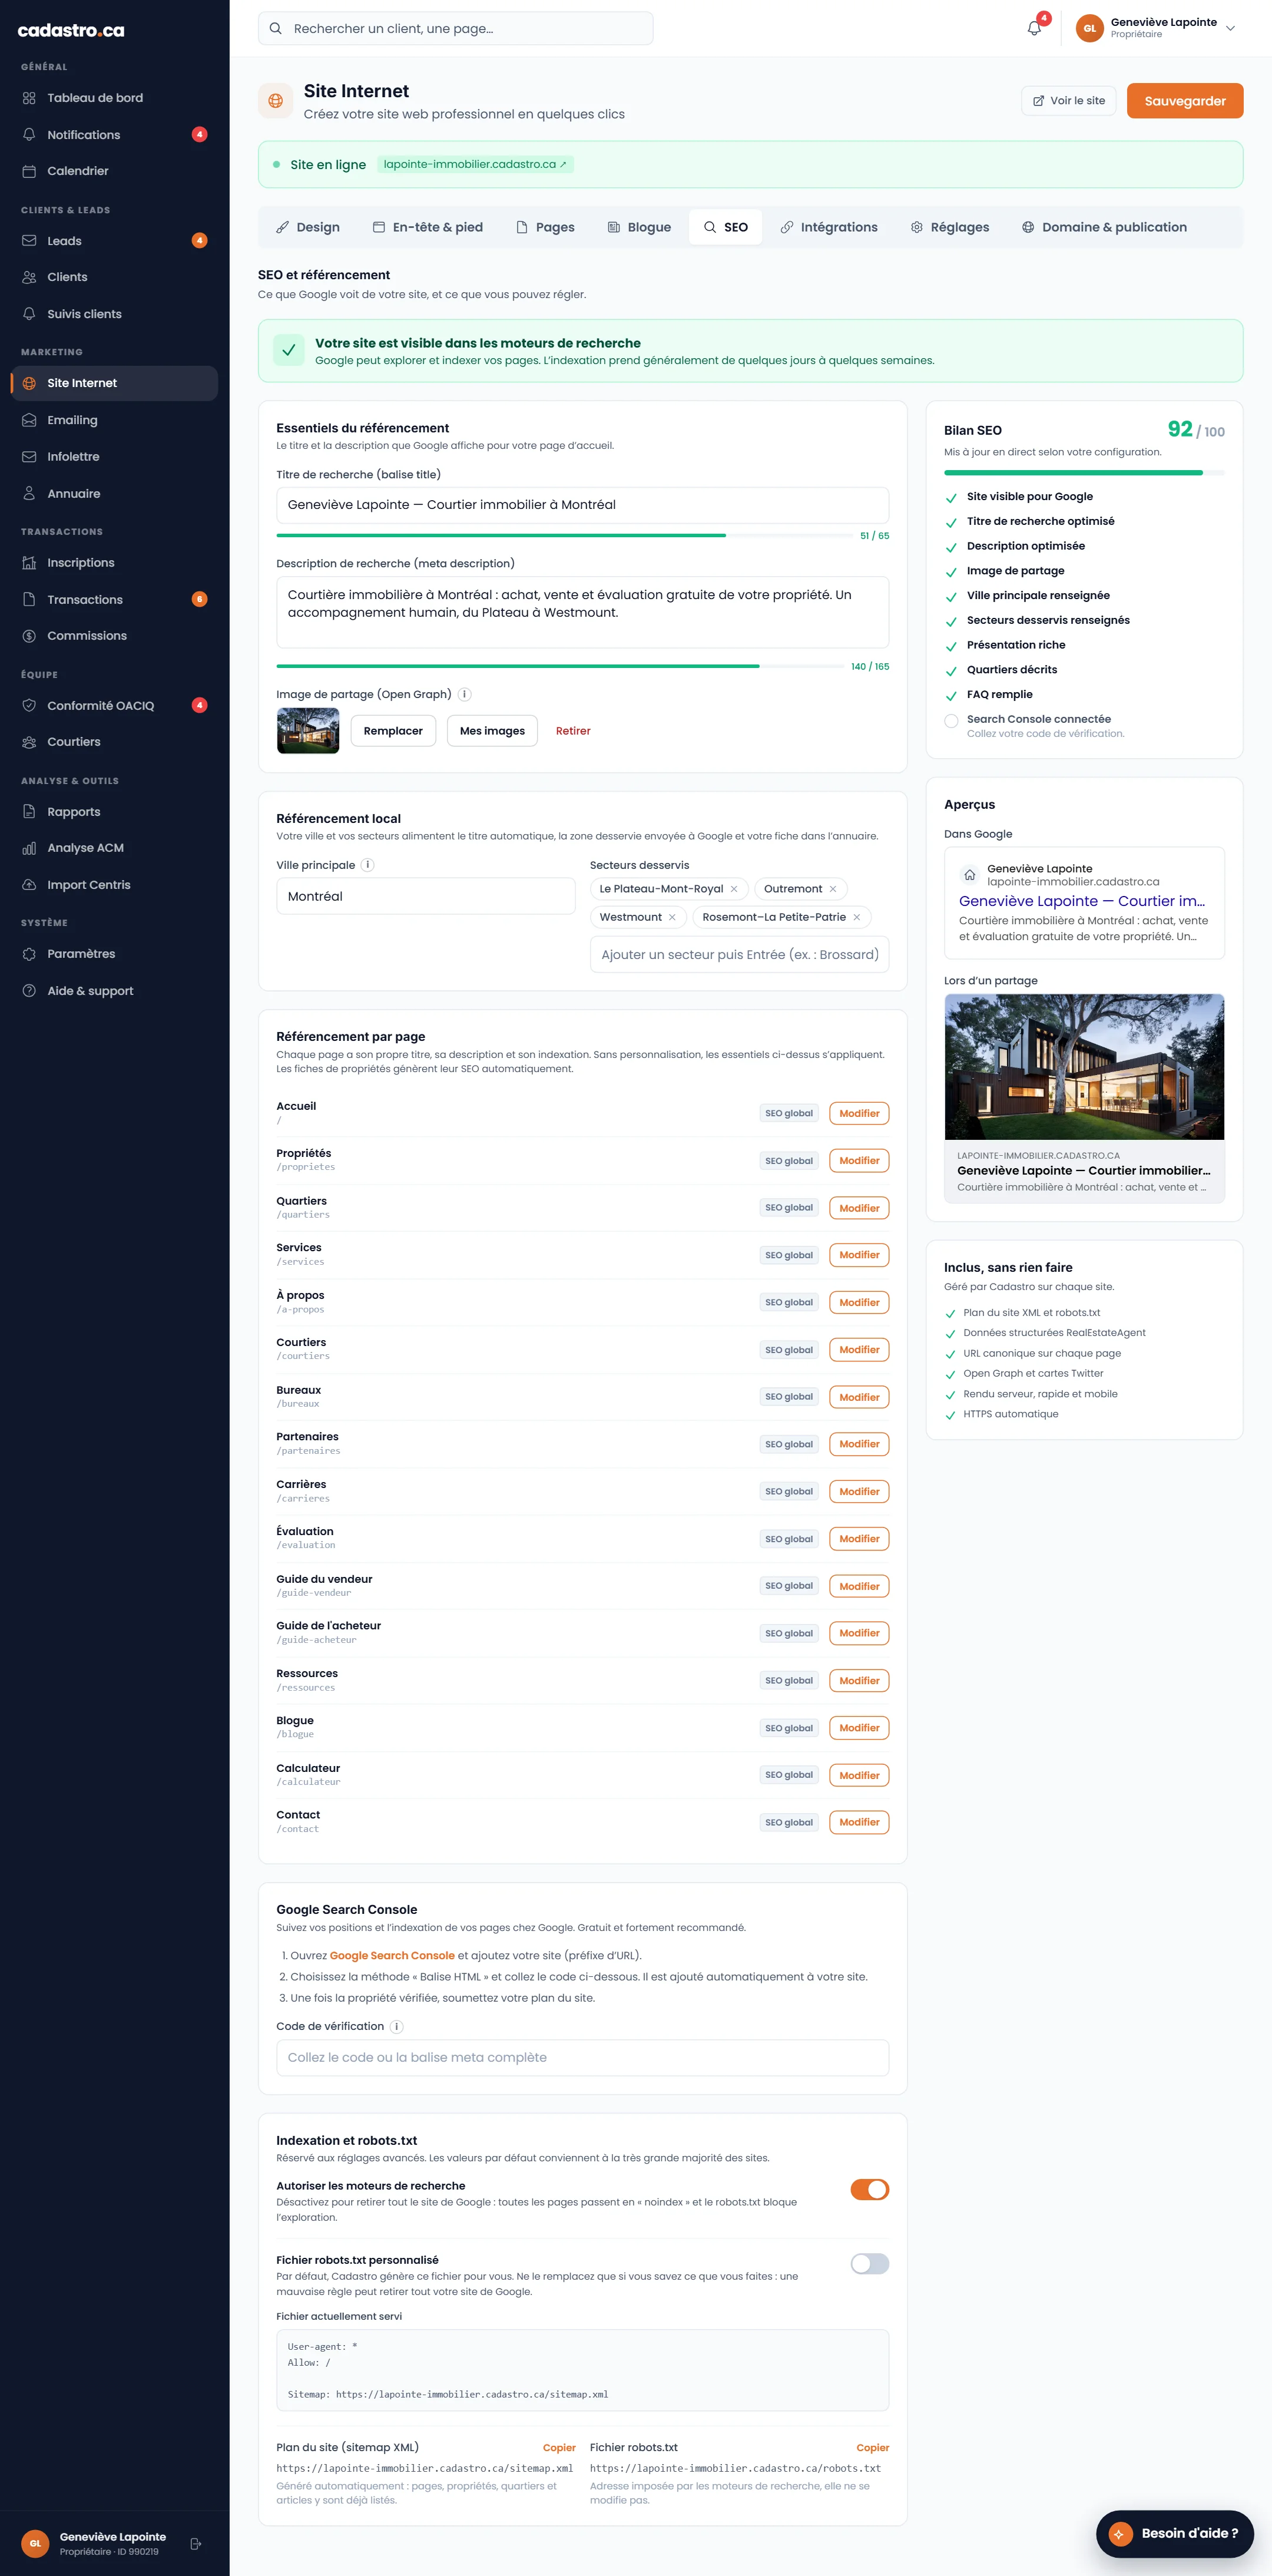
Task: Open lapointe-immobilier.cadastro.ca live site link
Action: point(475,164)
